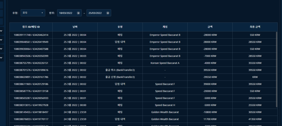Image resolution: width=282 pixels, height=126 pixels.
Task: Select ID 108038076833 / 63419770117
Action: point(31,119)
